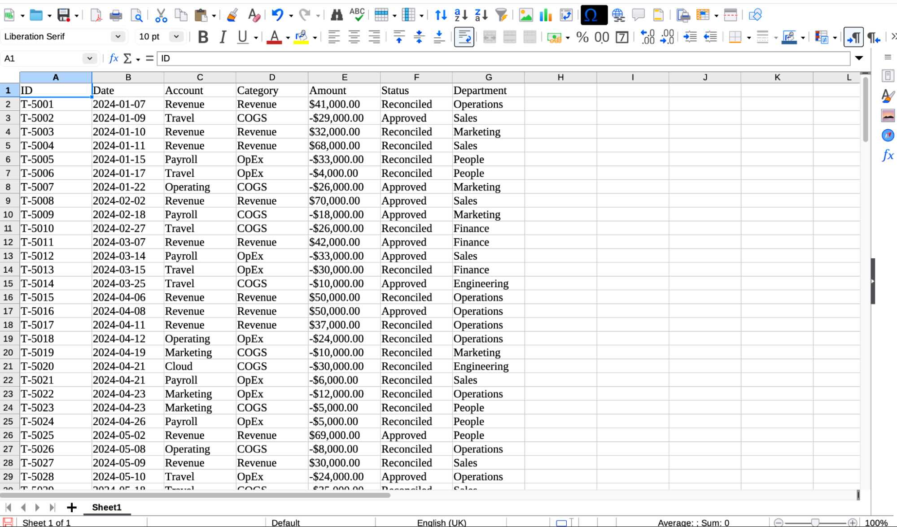The height and width of the screenshot is (527, 897).
Task: Toggle Print Preview
Action: [136, 15]
